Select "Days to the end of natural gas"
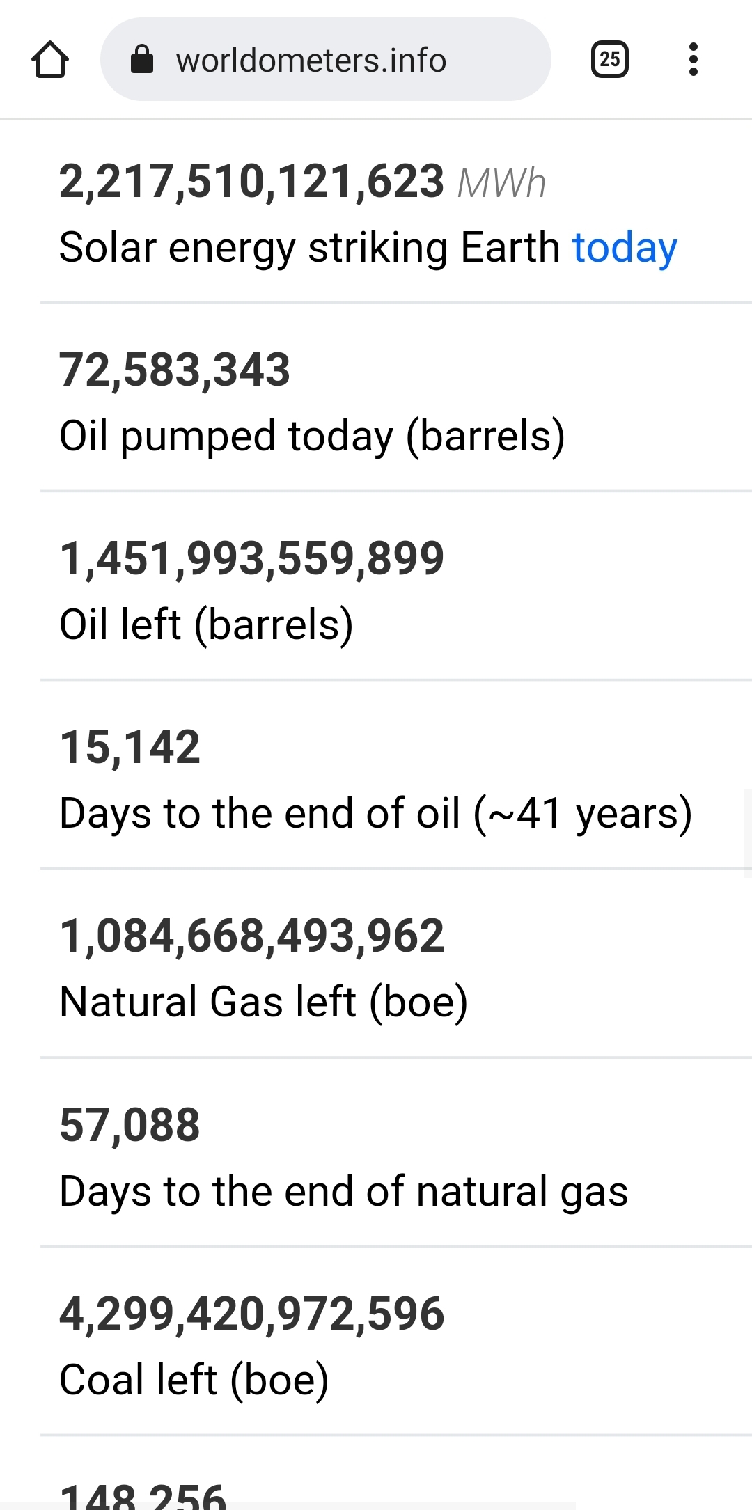 (344, 1191)
